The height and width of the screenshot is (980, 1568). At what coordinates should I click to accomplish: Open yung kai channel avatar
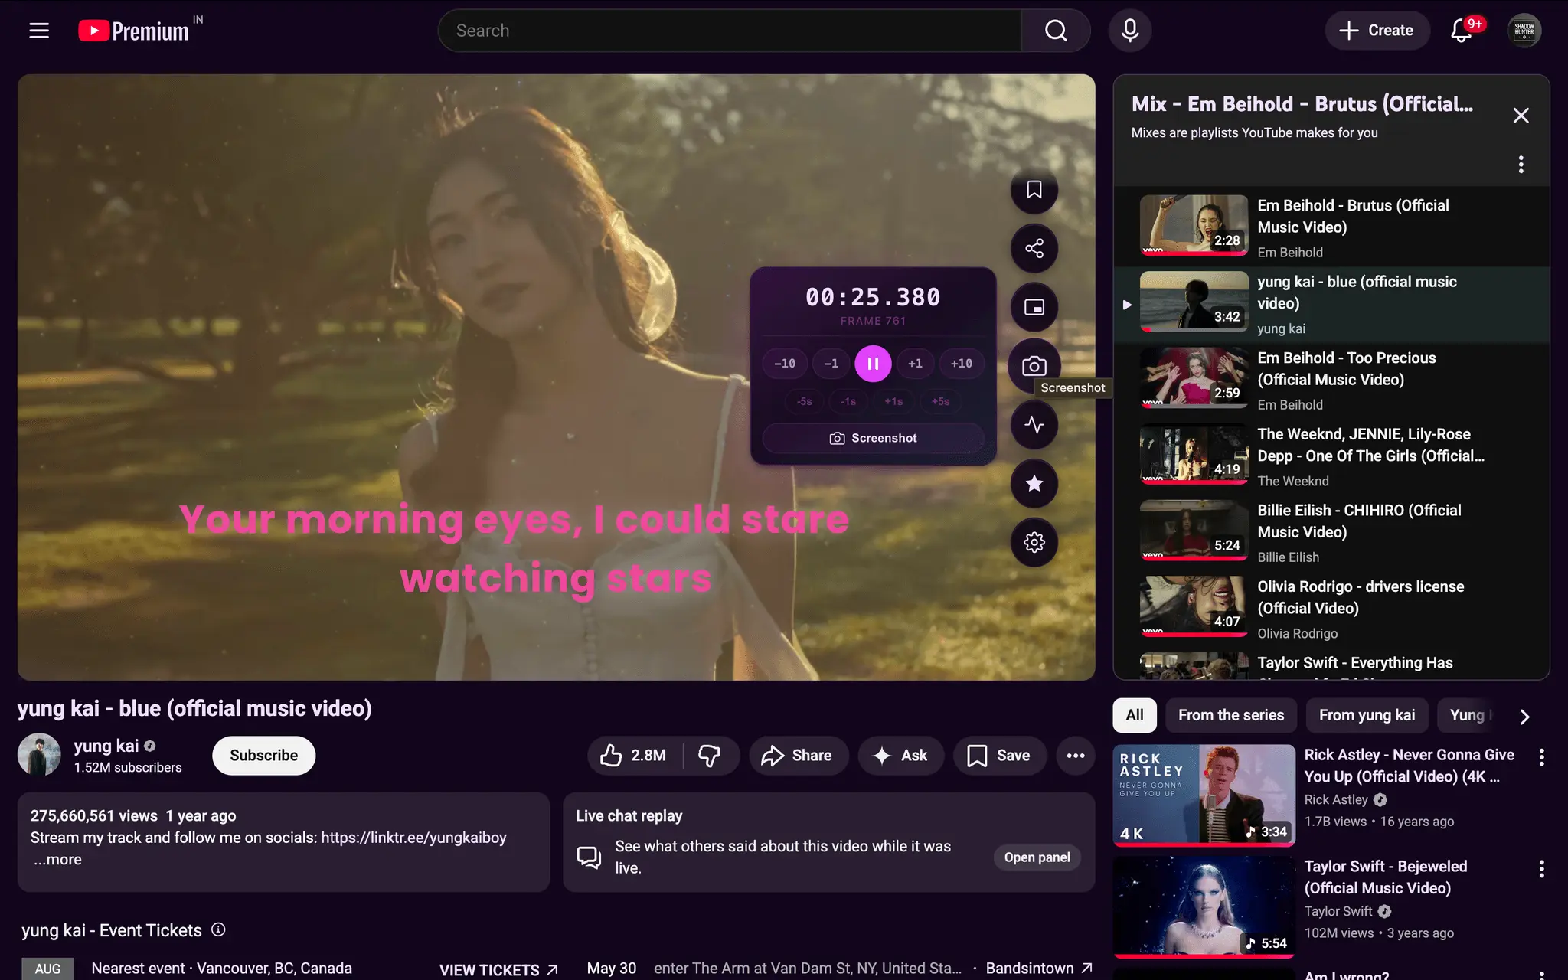tap(39, 755)
